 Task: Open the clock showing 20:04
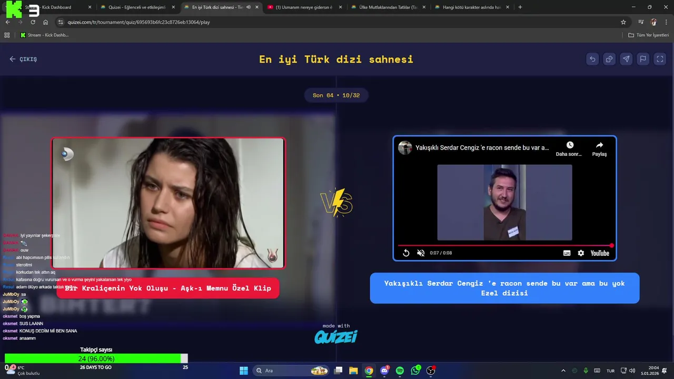click(650, 371)
